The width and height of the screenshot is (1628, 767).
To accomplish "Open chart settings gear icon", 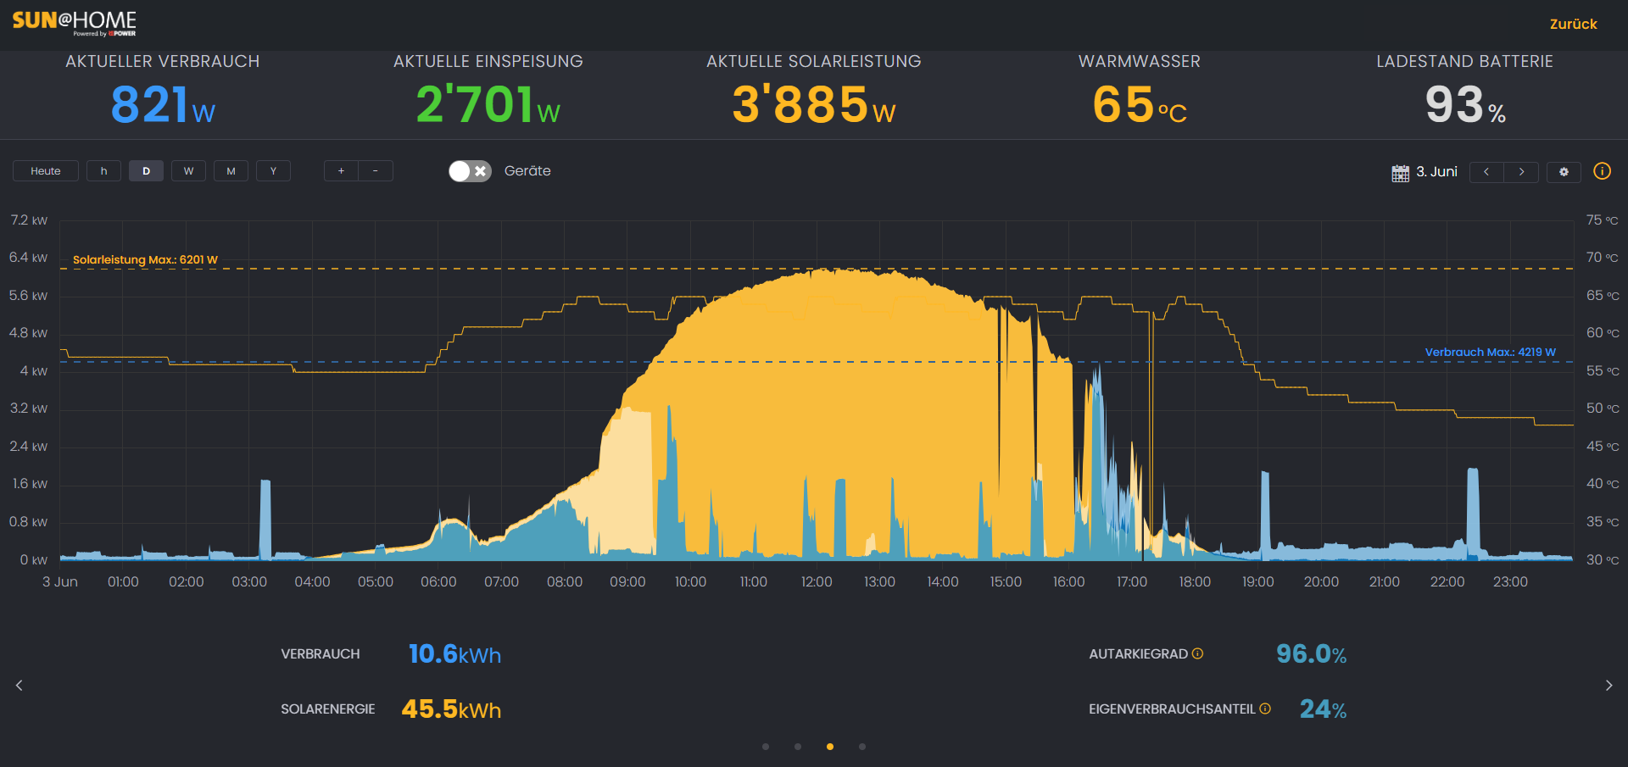I will (x=1564, y=171).
